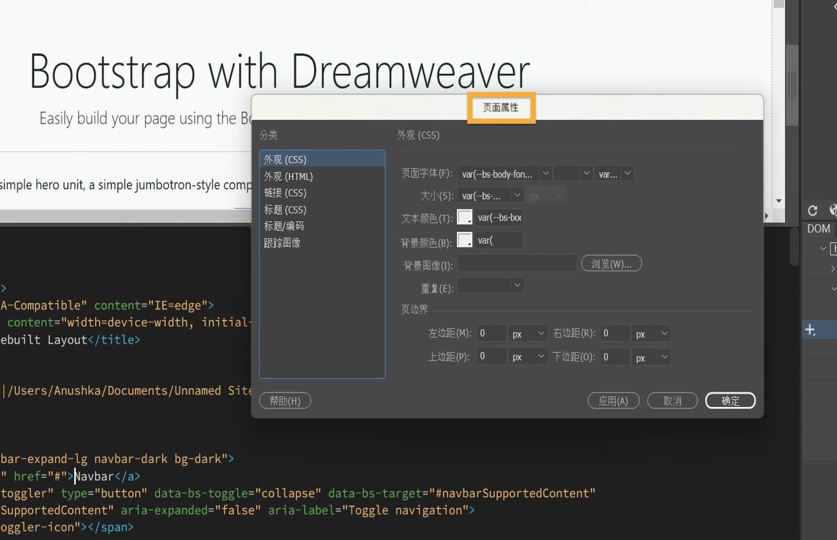
Task: Open the 上边距 px unit dropdown
Action: tap(528, 357)
